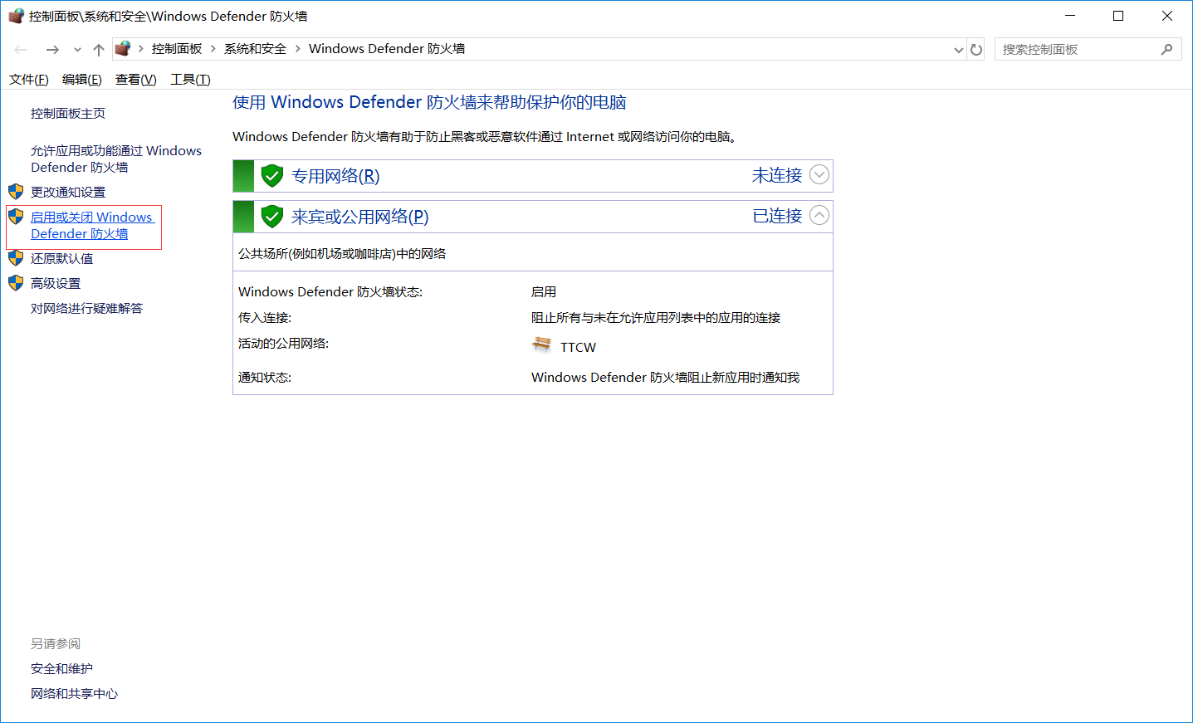Open 允许应用或功能通过 Windows Defender 防火墙
Image resolution: width=1193 pixels, height=723 pixels.
(x=116, y=159)
